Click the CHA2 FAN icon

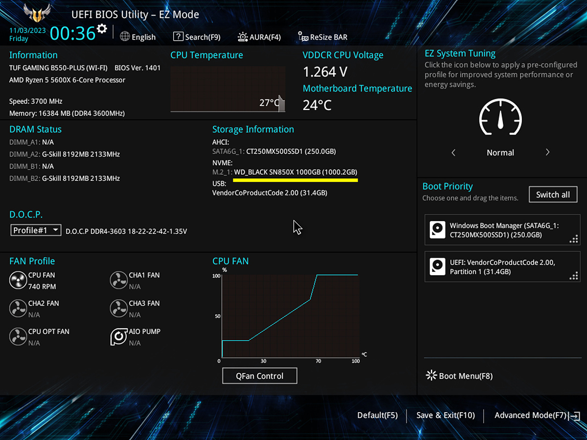click(x=18, y=309)
